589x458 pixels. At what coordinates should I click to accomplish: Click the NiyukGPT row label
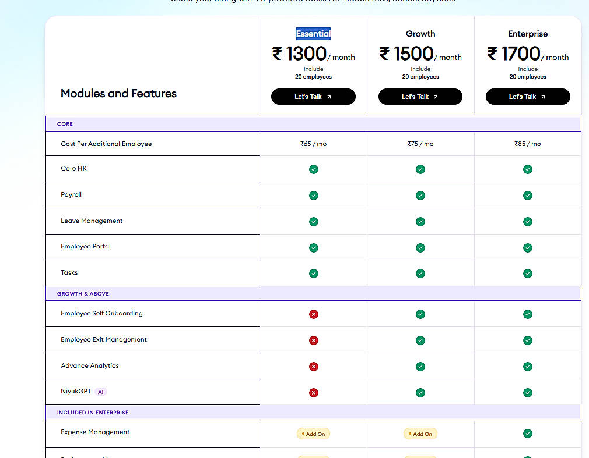[76, 391]
